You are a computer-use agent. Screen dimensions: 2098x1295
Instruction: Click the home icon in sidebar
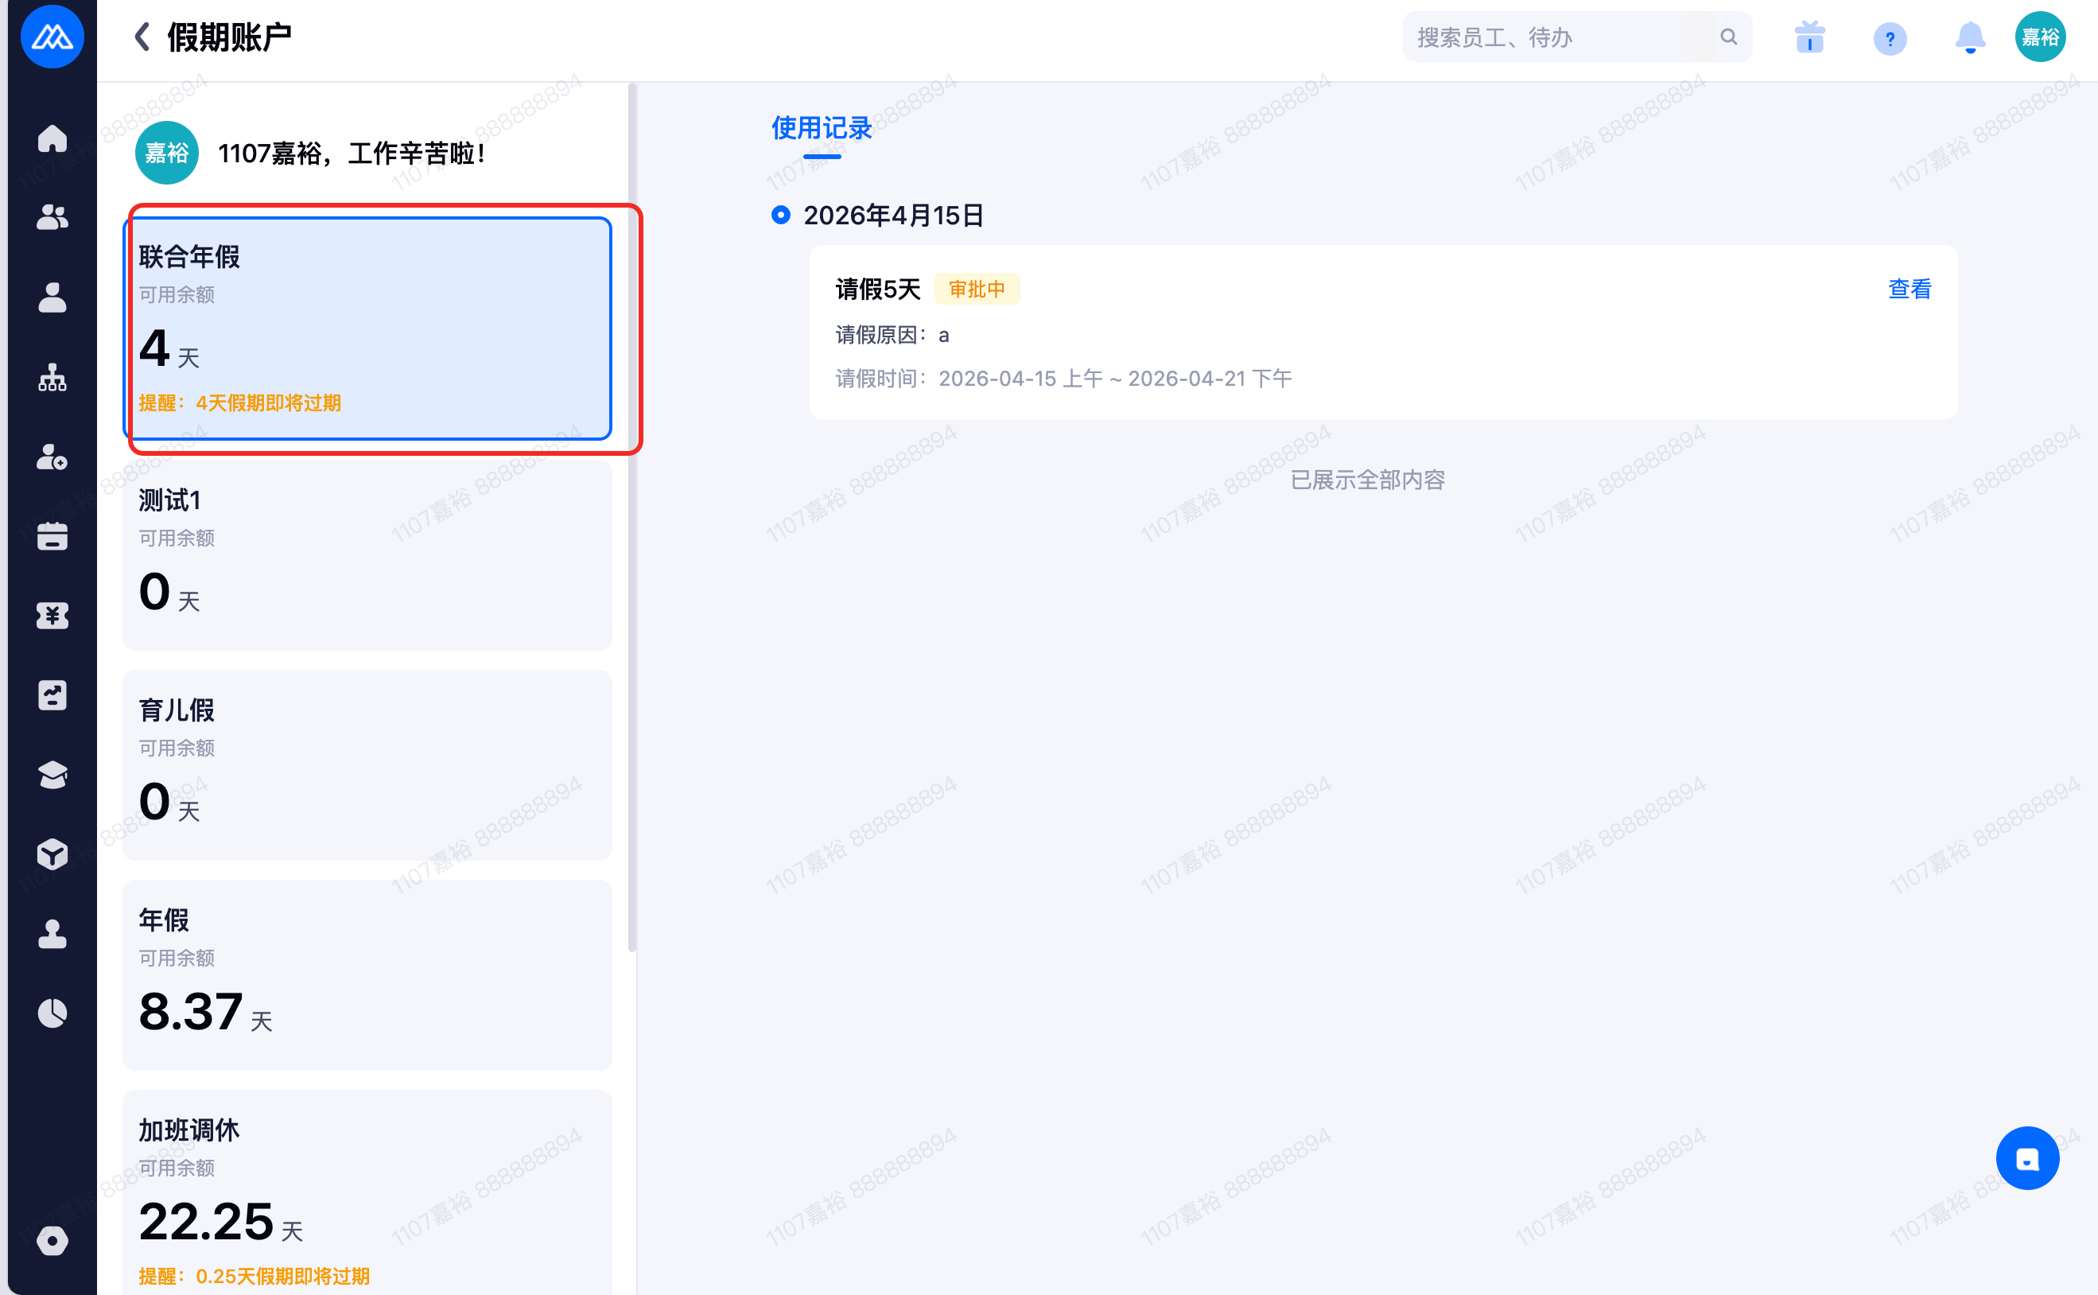[52, 138]
